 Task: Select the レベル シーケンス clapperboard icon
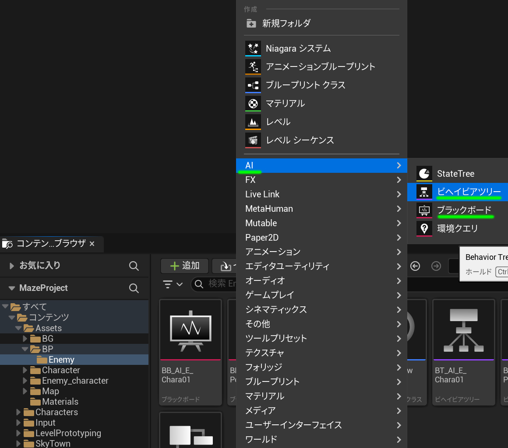click(253, 140)
